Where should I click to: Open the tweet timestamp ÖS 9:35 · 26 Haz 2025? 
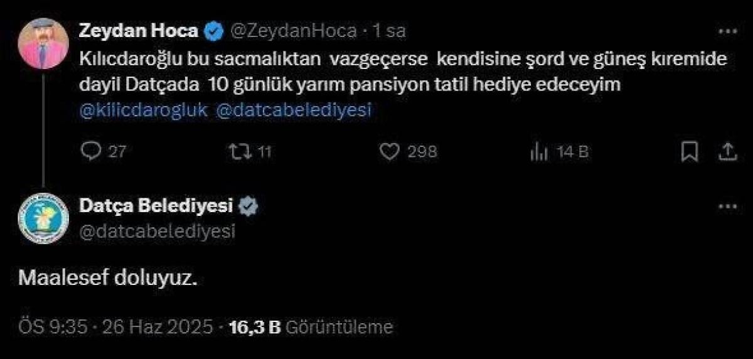pyautogui.click(x=115, y=327)
